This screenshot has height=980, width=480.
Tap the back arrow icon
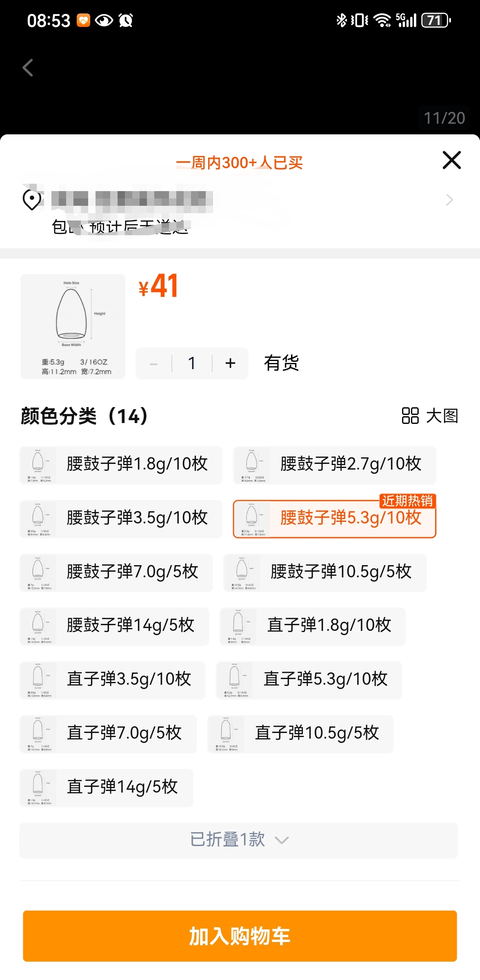[x=28, y=68]
